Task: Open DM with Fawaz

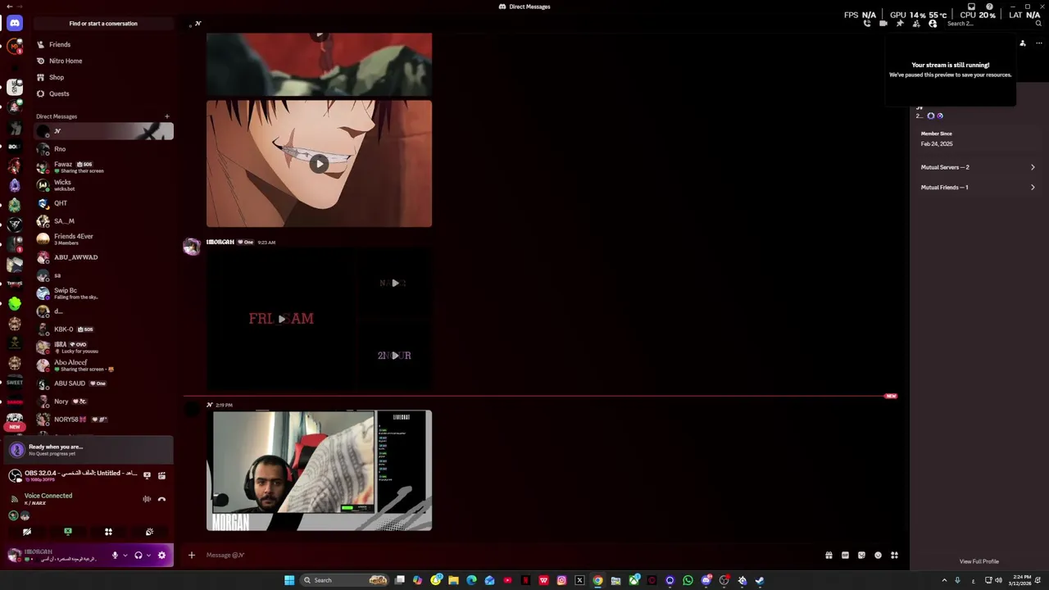Action: click(x=103, y=167)
